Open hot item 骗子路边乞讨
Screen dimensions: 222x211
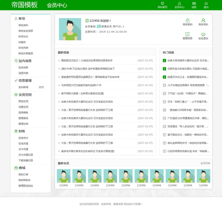tap(188, 135)
